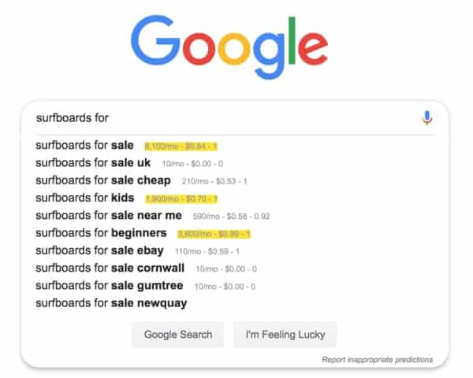Select suggestion 'surfboards for sale near me'

(109, 216)
